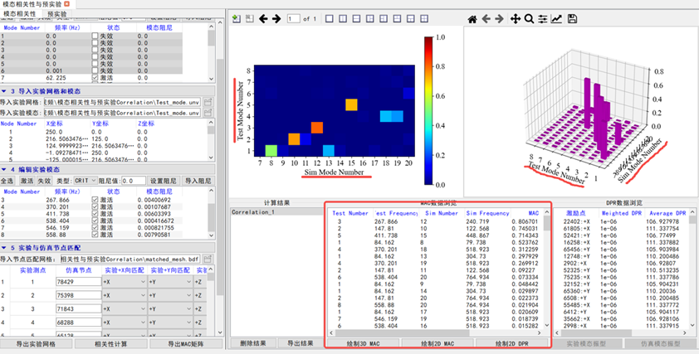The height and width of the screenshot is (354, 699).
Task: Click the 绘制2D DPR button
Action: [x=511, y=343]
